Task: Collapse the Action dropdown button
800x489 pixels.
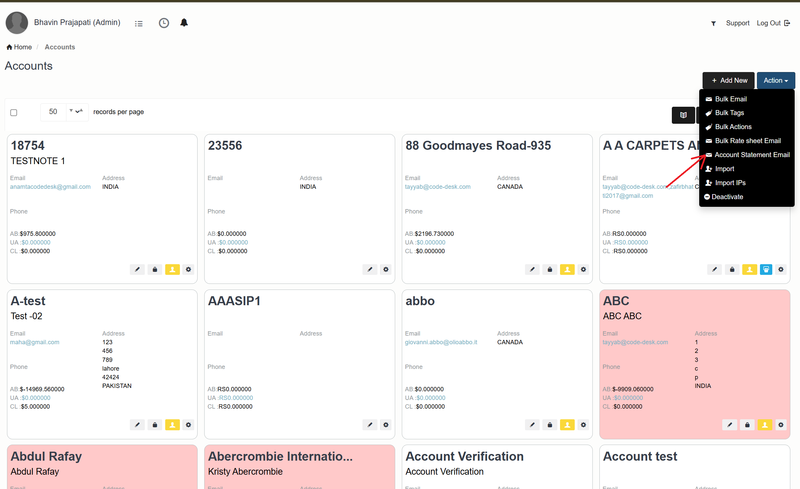Action: coord(776,80)
